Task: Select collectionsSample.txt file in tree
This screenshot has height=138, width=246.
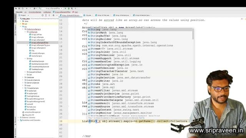Action: 32,112
